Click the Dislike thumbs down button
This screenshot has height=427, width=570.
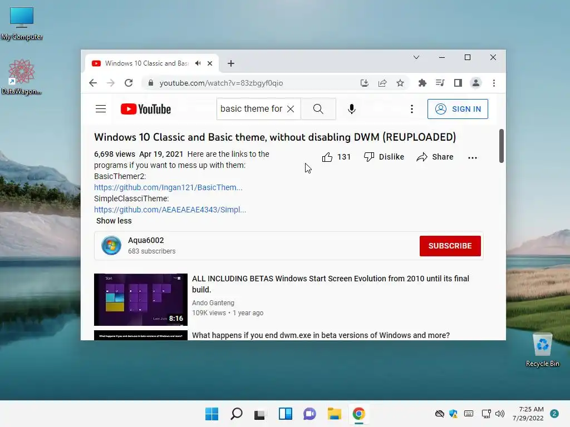[384, 157]
